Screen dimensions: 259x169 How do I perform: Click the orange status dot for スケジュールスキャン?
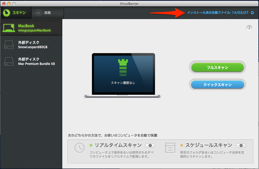pos(182,145)
